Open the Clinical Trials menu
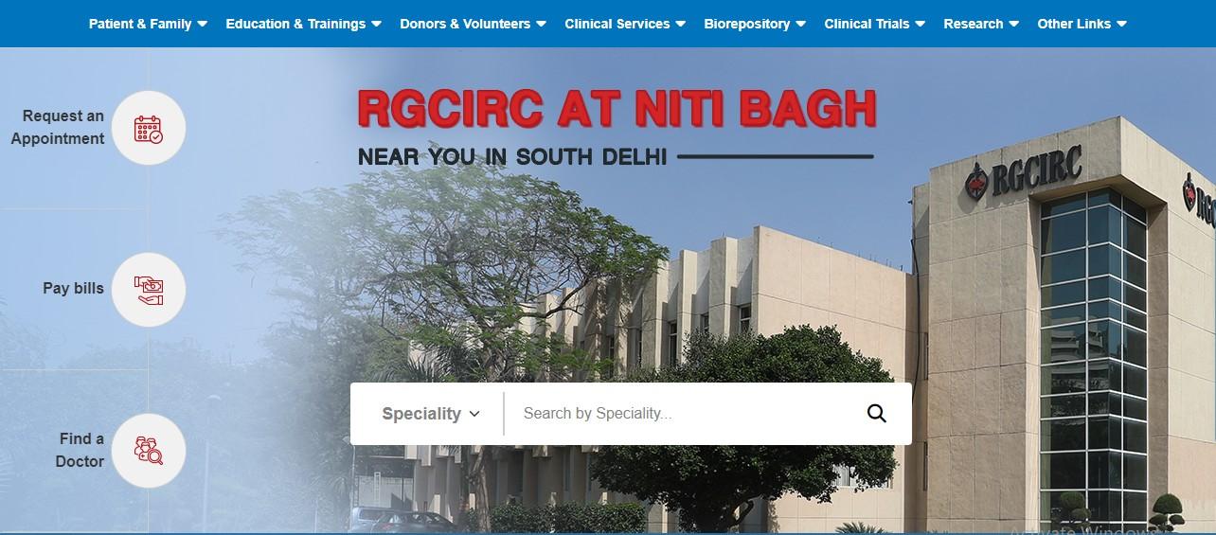The width and height of the screenshot is (1216, 535). 874,24
